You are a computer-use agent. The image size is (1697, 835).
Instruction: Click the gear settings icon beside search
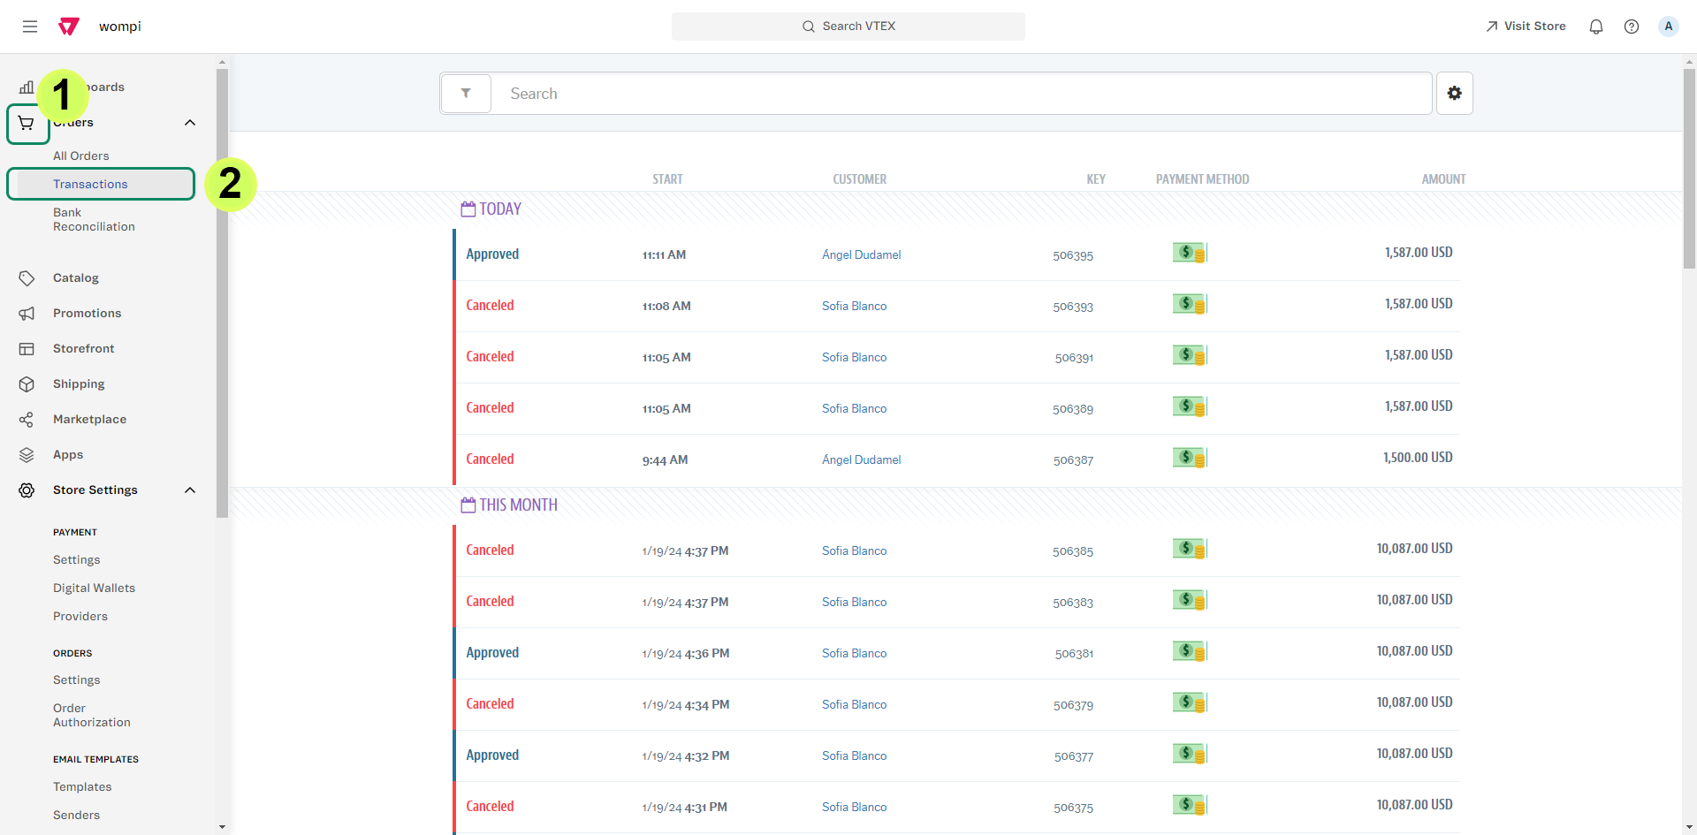pos(1454,94)
